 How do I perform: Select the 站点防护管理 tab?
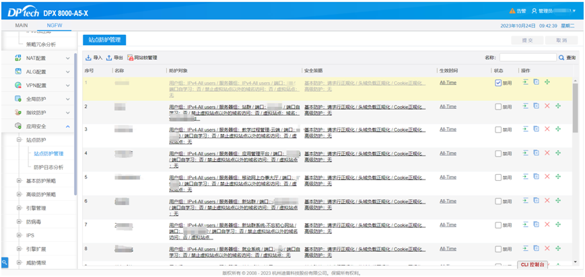(104, 40)
